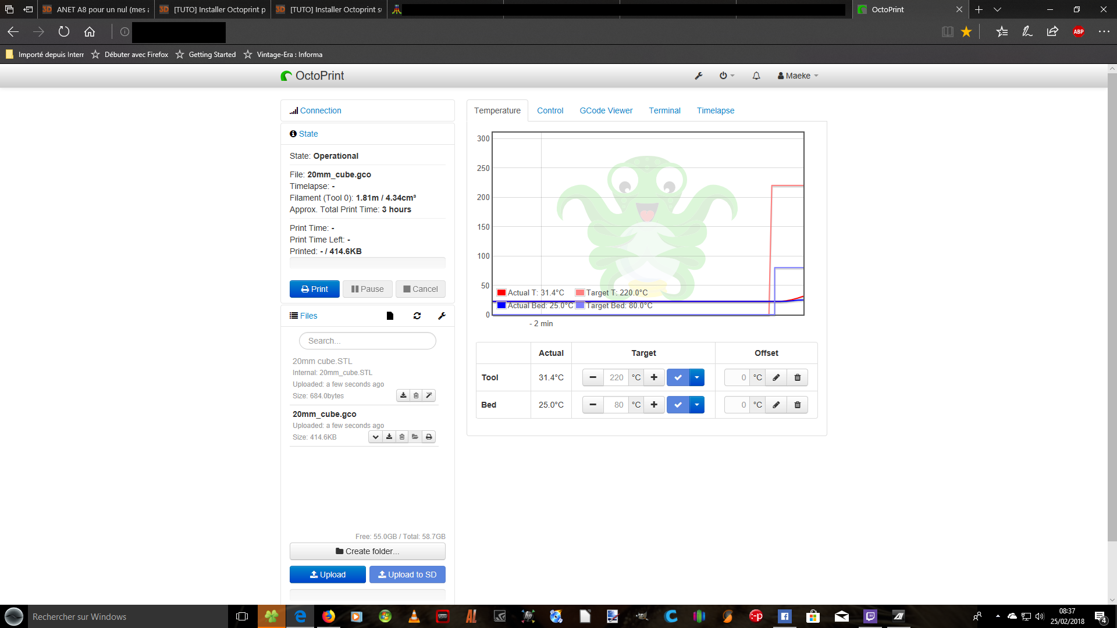
Task: Load and print 20mm_cube.gco printer icon
Action: [x=429, y=437]
